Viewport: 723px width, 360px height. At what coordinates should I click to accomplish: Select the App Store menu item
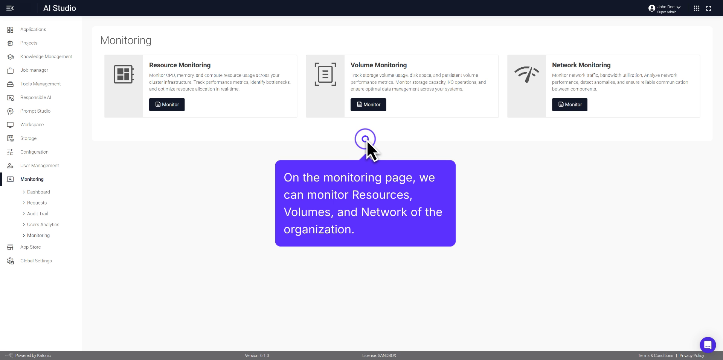click(31, 247)
